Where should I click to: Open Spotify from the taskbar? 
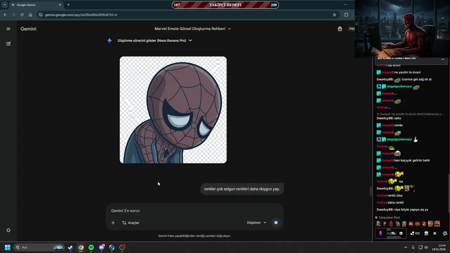[x=91, y=247]
